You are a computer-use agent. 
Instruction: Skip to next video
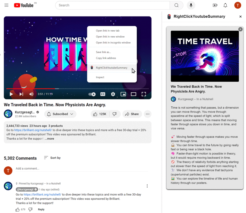[x=21, y=94]
